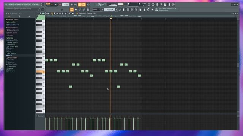Viewport: 243px width, 136px height.
Task: Click the undo history circular arrow icon
Action: [149, 5]
